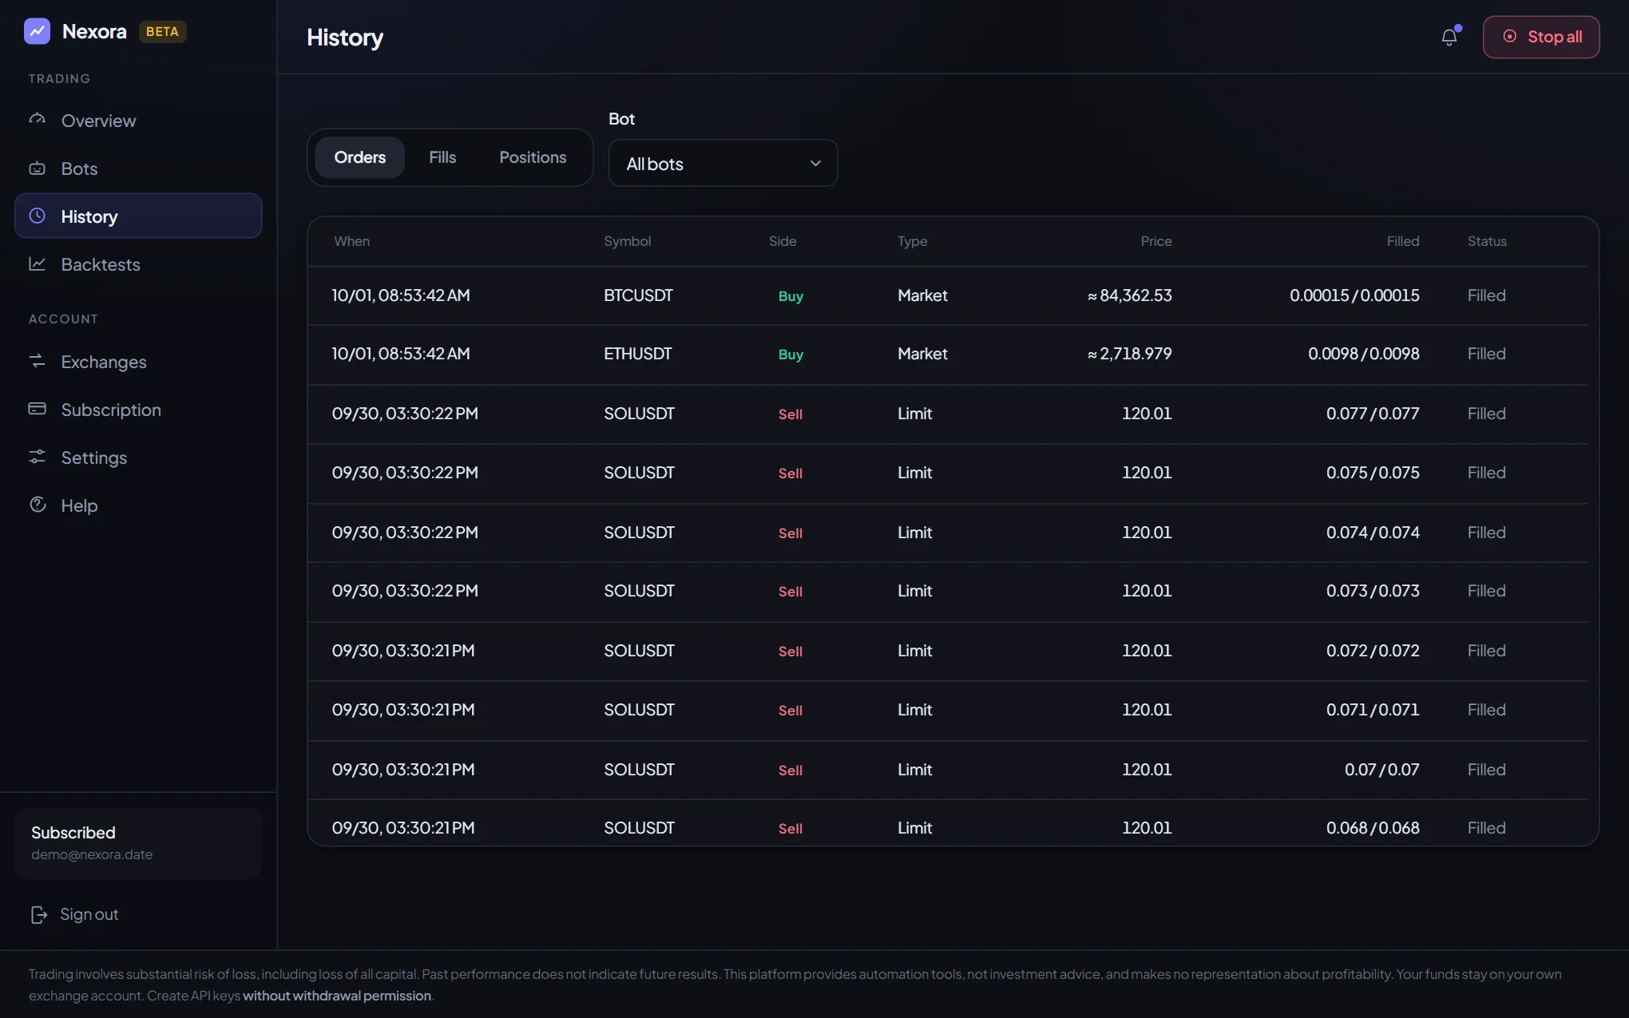Open the notifications bell
This screenshot has height=1018, width=1629.
pos(1449,37)
